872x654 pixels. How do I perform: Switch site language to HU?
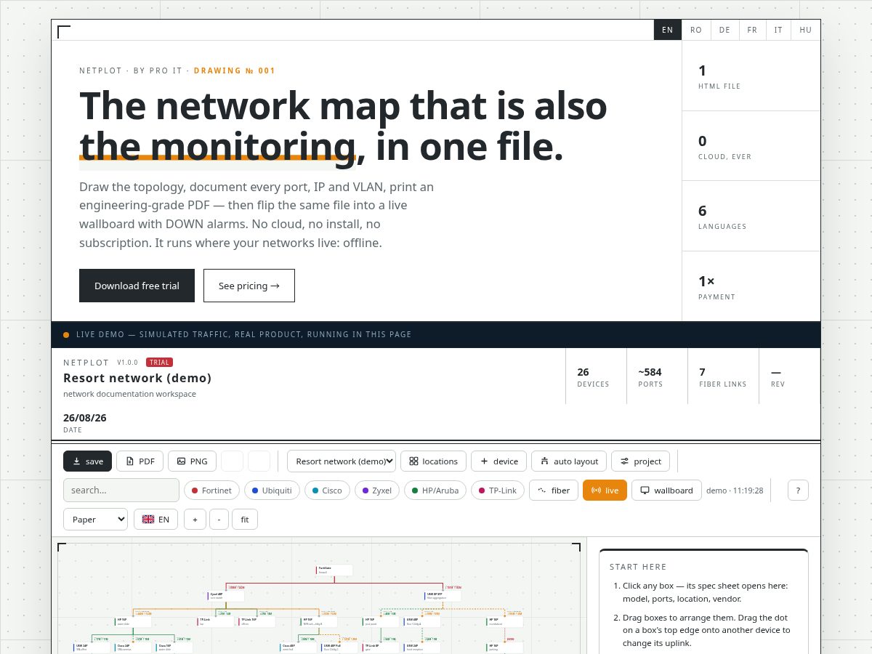coord(806,30)
